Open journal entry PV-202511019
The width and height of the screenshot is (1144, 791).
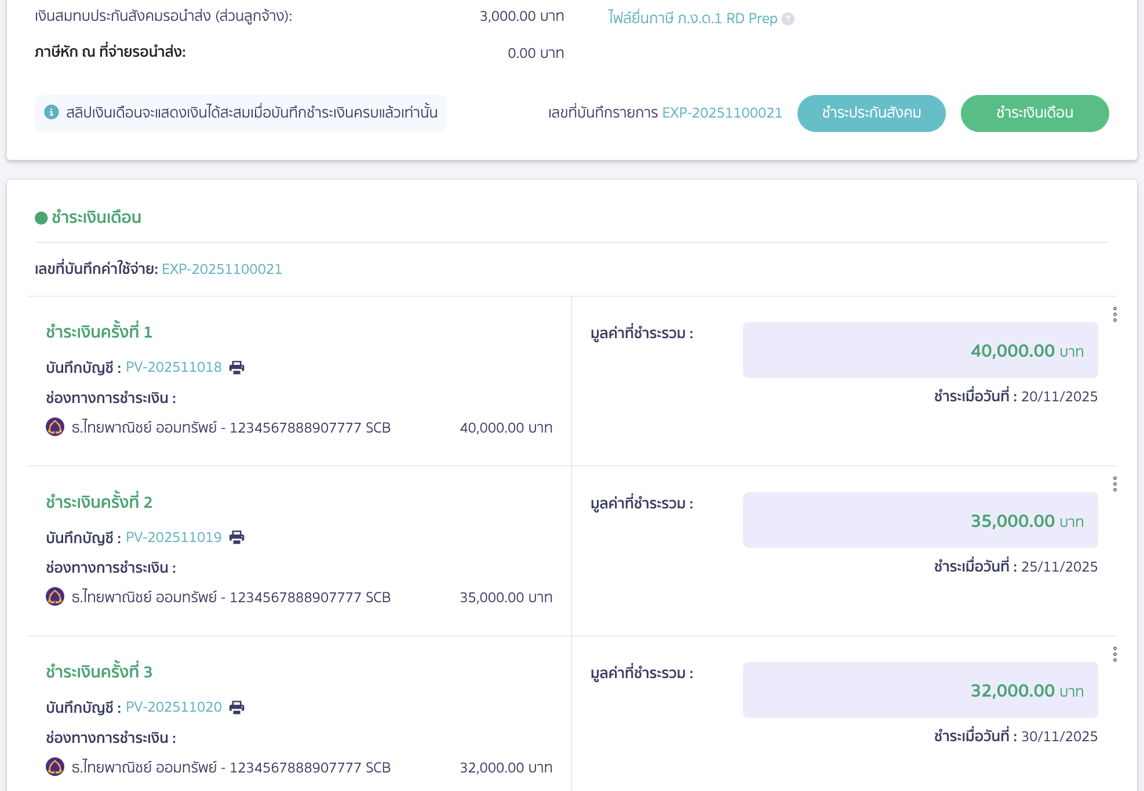173,537
